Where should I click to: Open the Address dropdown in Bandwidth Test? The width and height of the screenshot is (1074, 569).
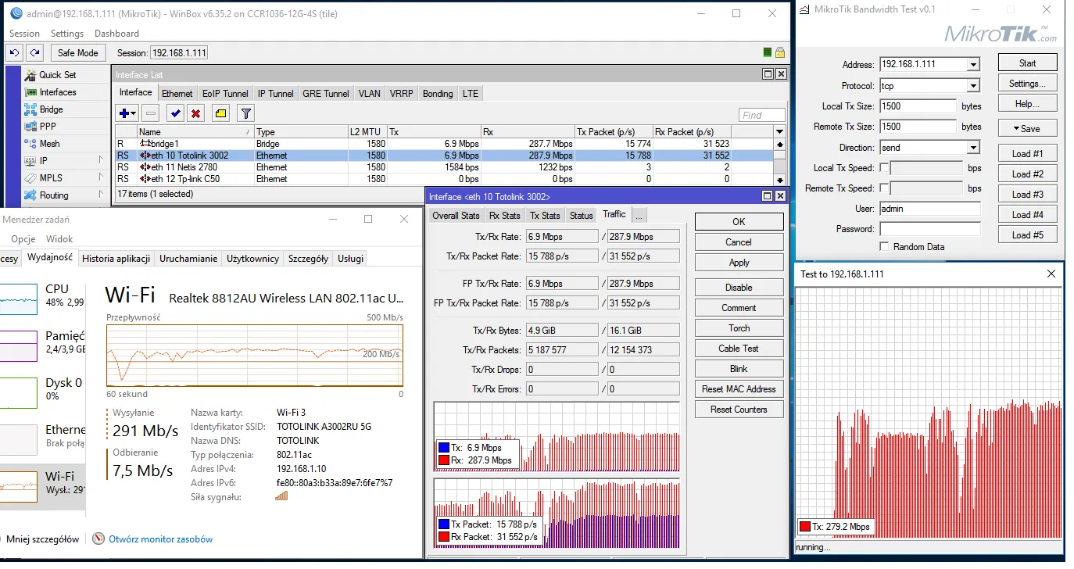973,65
